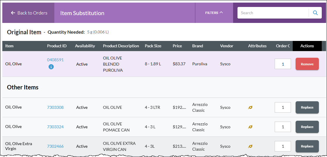Click attribute leaf icon for product 7303324

(250, 127)
